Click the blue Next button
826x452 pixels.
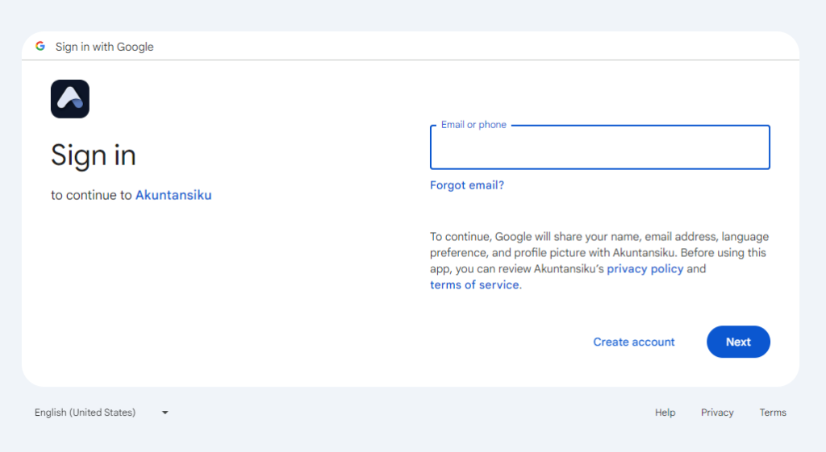[738, 342]
